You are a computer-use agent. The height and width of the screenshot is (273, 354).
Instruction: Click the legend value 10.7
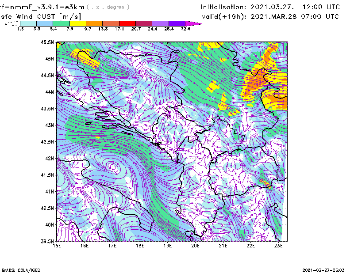click(86, 29)
